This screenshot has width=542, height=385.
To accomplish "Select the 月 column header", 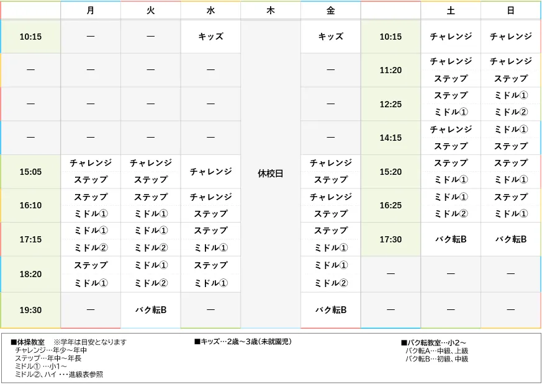I will [90, 10].
